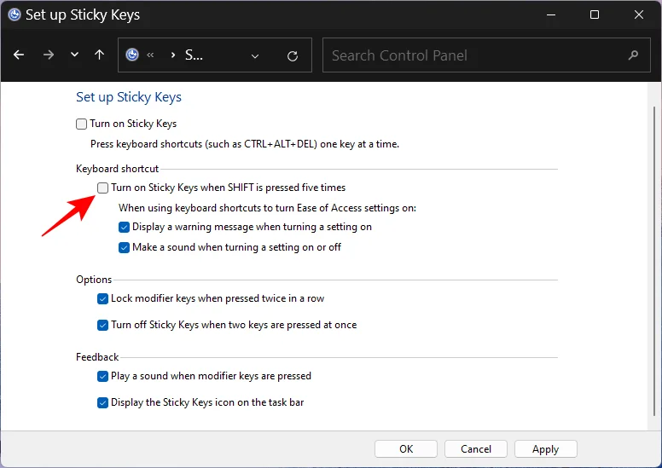This screenshot has width=662, height=468.
Task: Click the OK button
Action: pos(406,449)
